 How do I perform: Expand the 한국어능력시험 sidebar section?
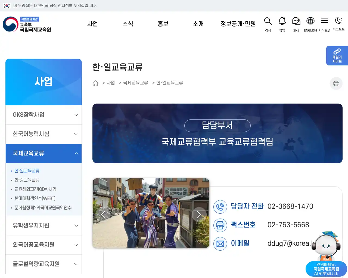43,134
